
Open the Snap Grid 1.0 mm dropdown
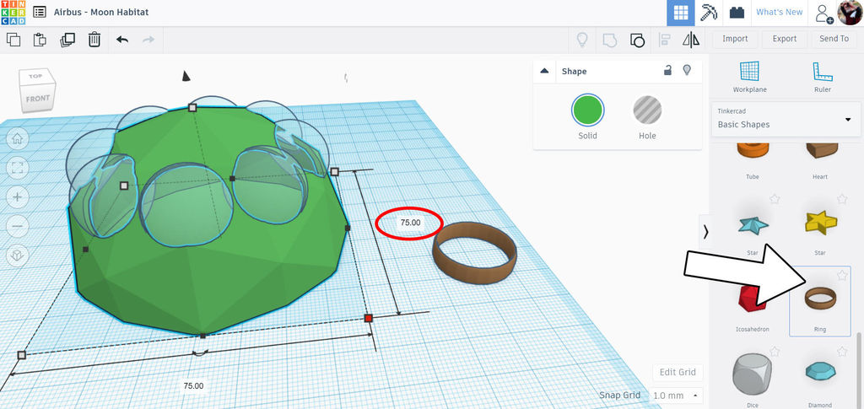pyautogui.click(x=676, y=396)
